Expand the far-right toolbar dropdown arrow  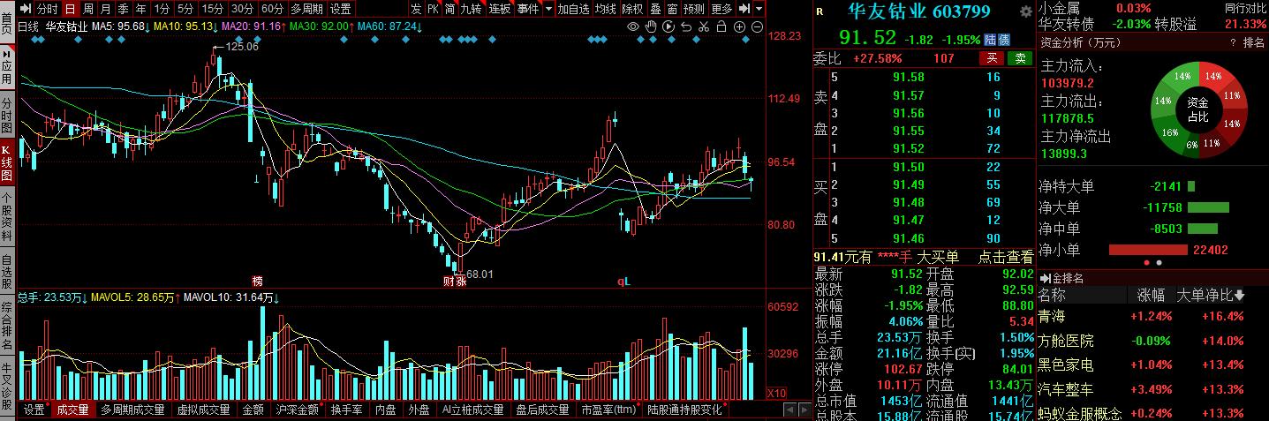[759, 9]
